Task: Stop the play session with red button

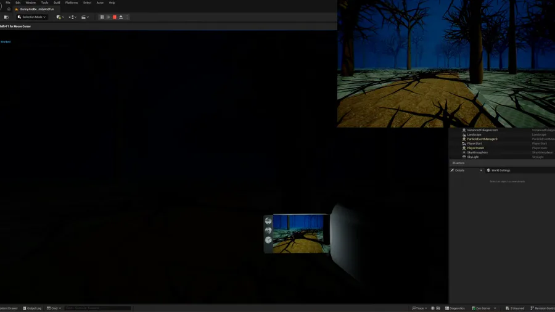Action: pyautogui.click(x=115, y=17)
